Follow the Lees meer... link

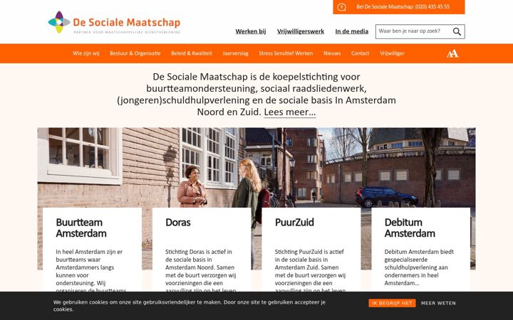tap(290, 112)
